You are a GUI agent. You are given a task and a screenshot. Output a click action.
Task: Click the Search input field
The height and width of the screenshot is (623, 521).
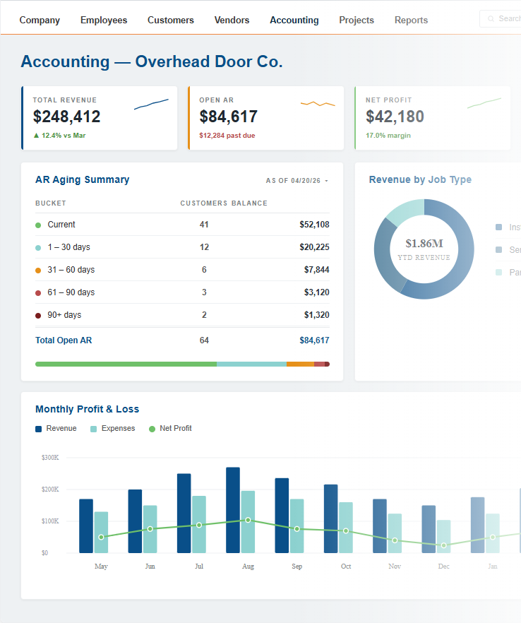point(501,18)
